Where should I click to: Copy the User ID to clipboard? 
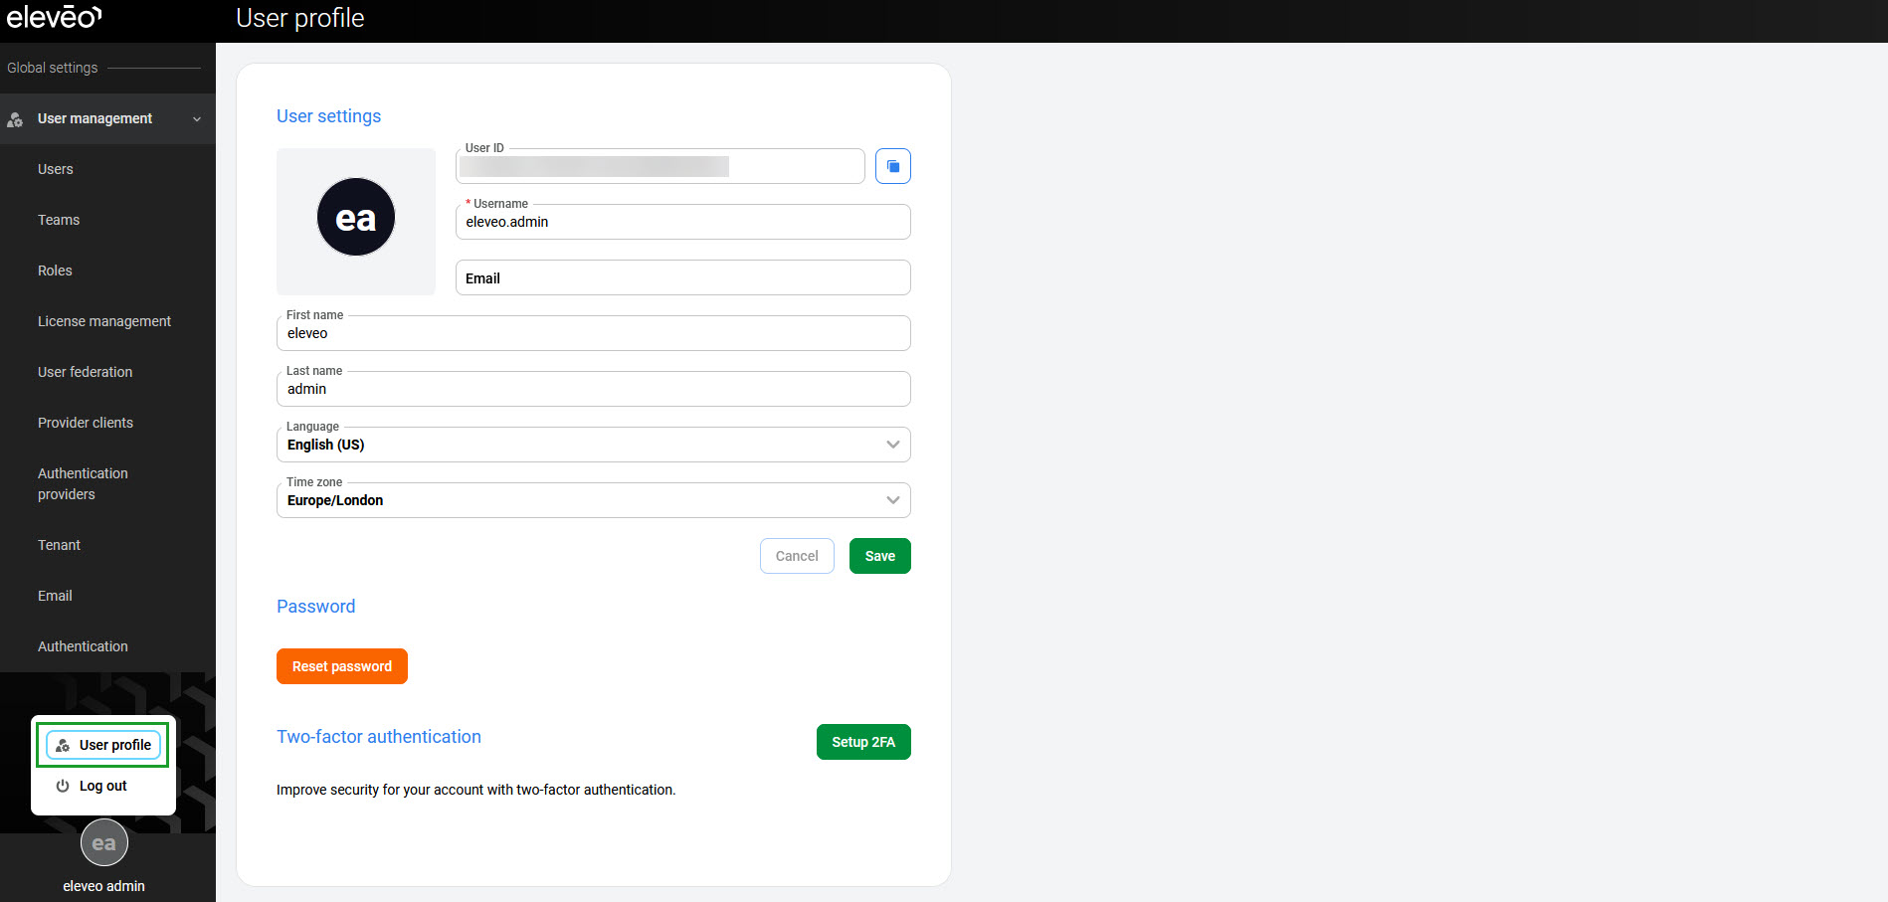click(892, 166)
